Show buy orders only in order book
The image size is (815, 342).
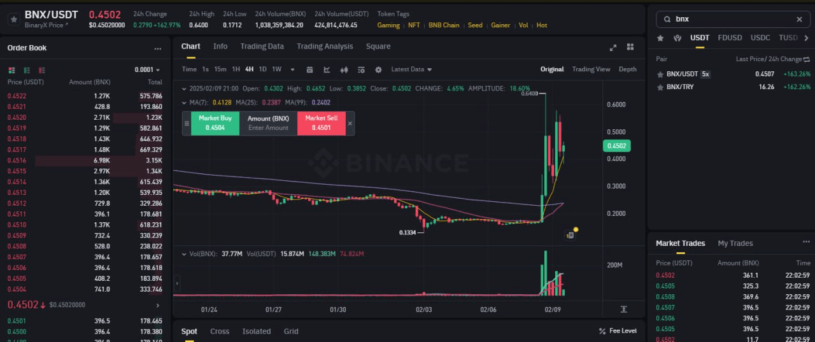pyautogui.click(x=27, y=70)
